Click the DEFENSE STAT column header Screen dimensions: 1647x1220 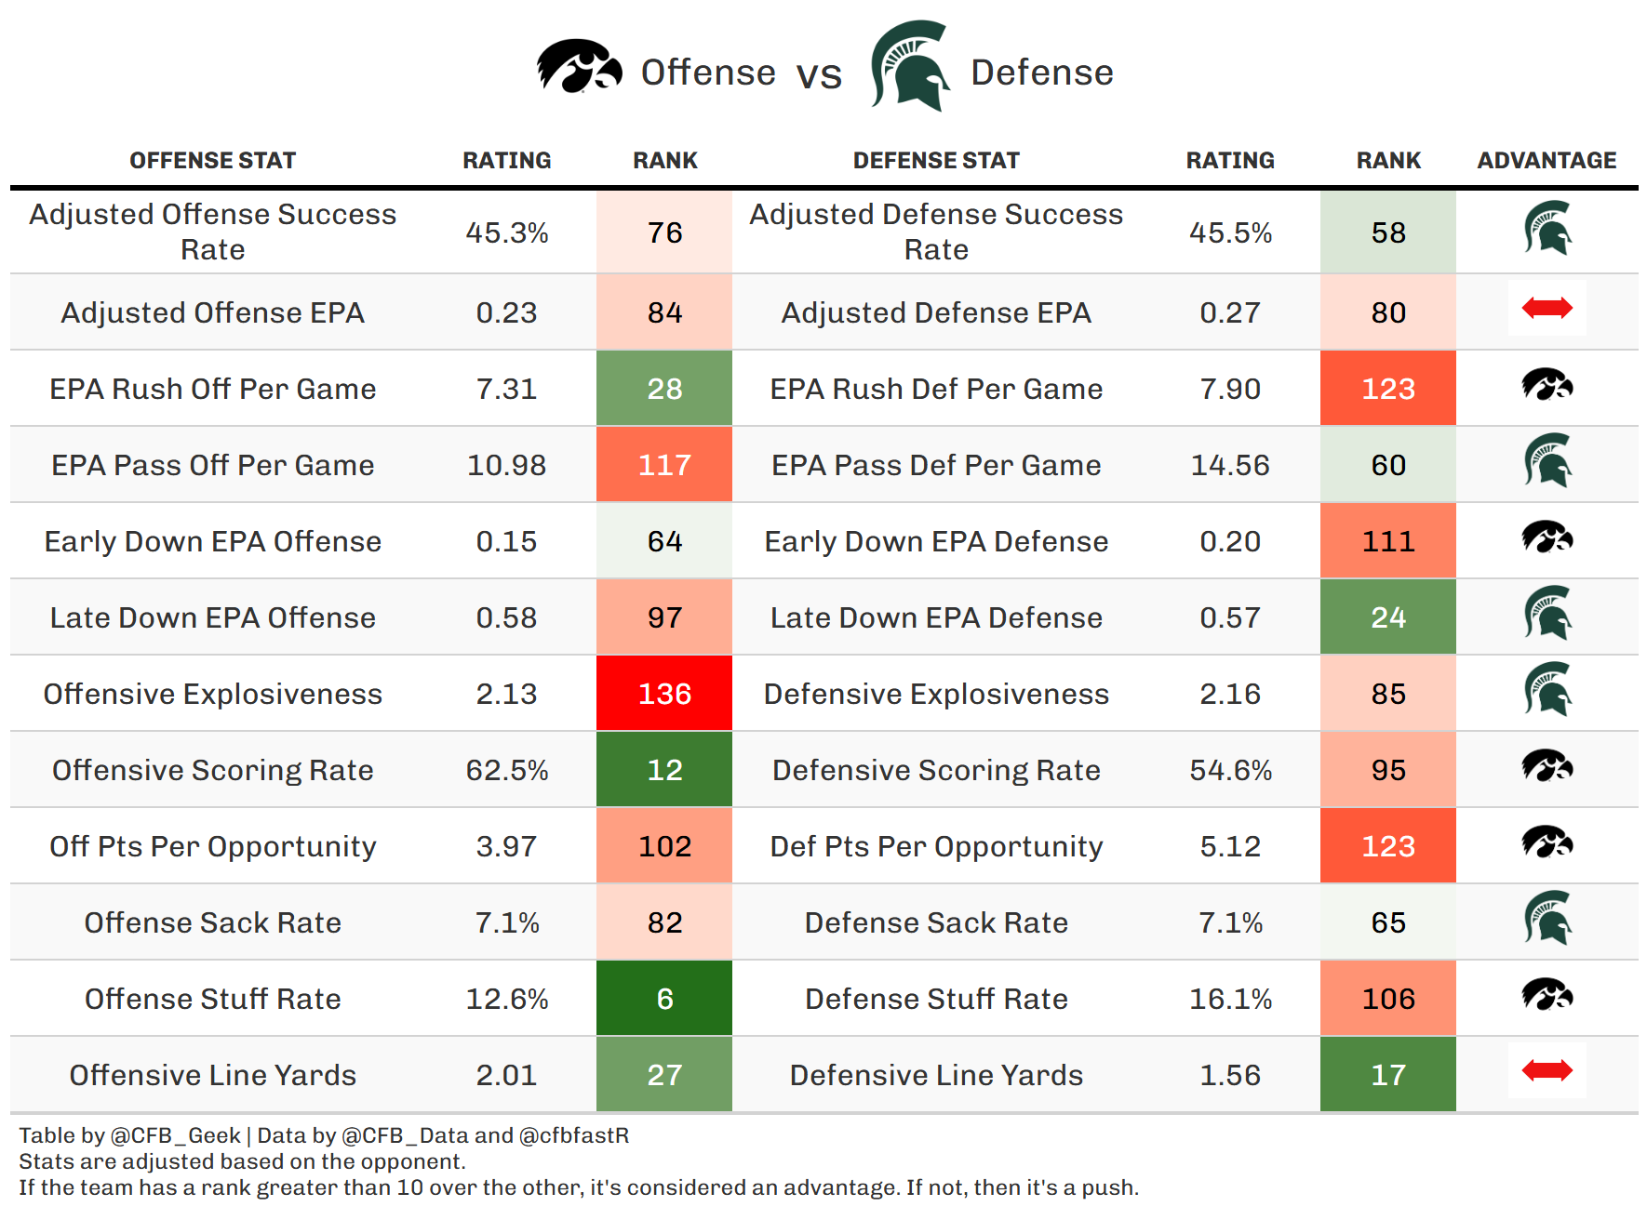pyautogui.click(x=936, y=161)
